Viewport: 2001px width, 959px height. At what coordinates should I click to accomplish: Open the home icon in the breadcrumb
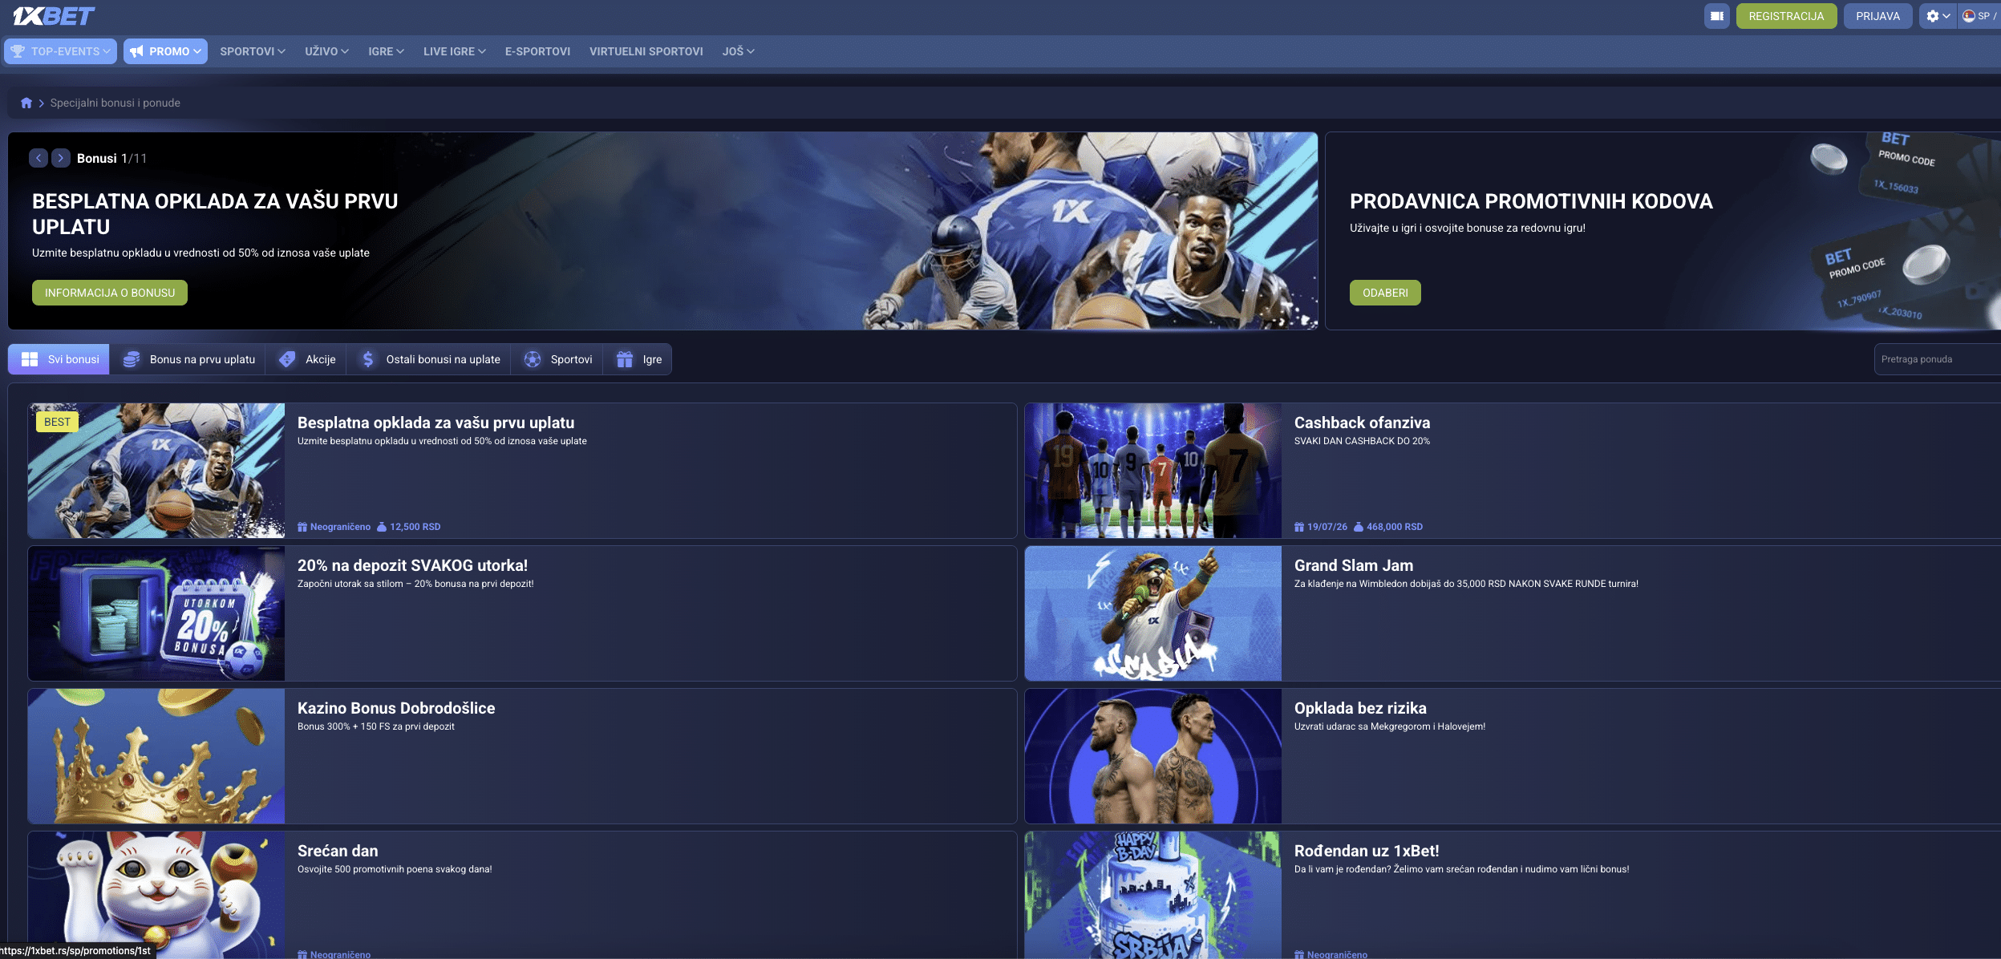pos(26,103)
